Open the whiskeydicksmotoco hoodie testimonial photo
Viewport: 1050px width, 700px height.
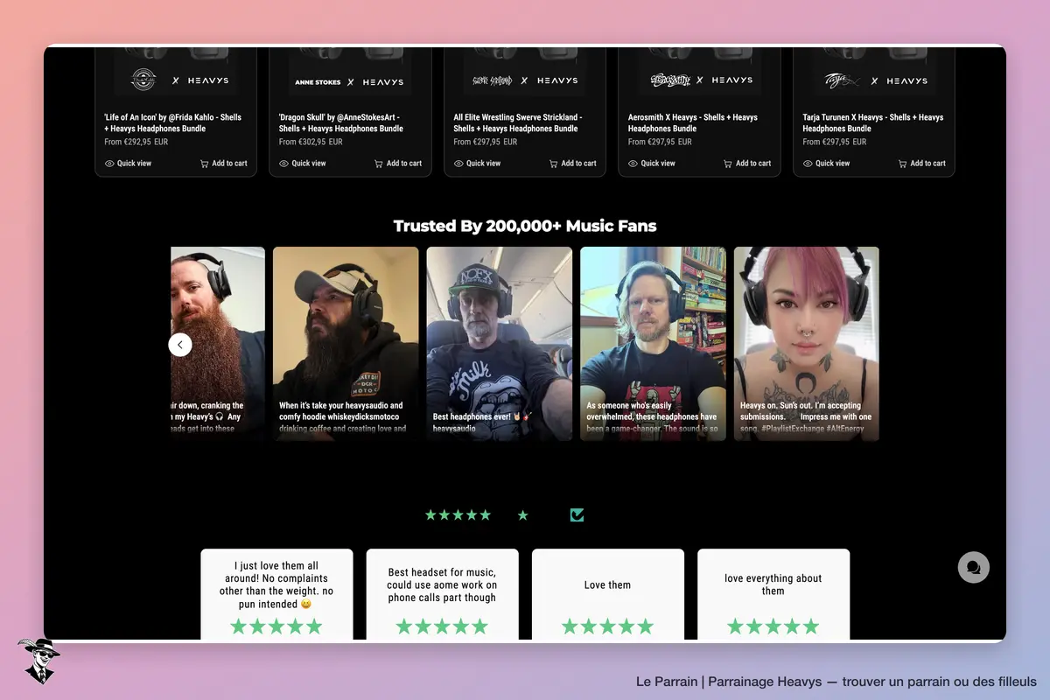coord(346,343)
